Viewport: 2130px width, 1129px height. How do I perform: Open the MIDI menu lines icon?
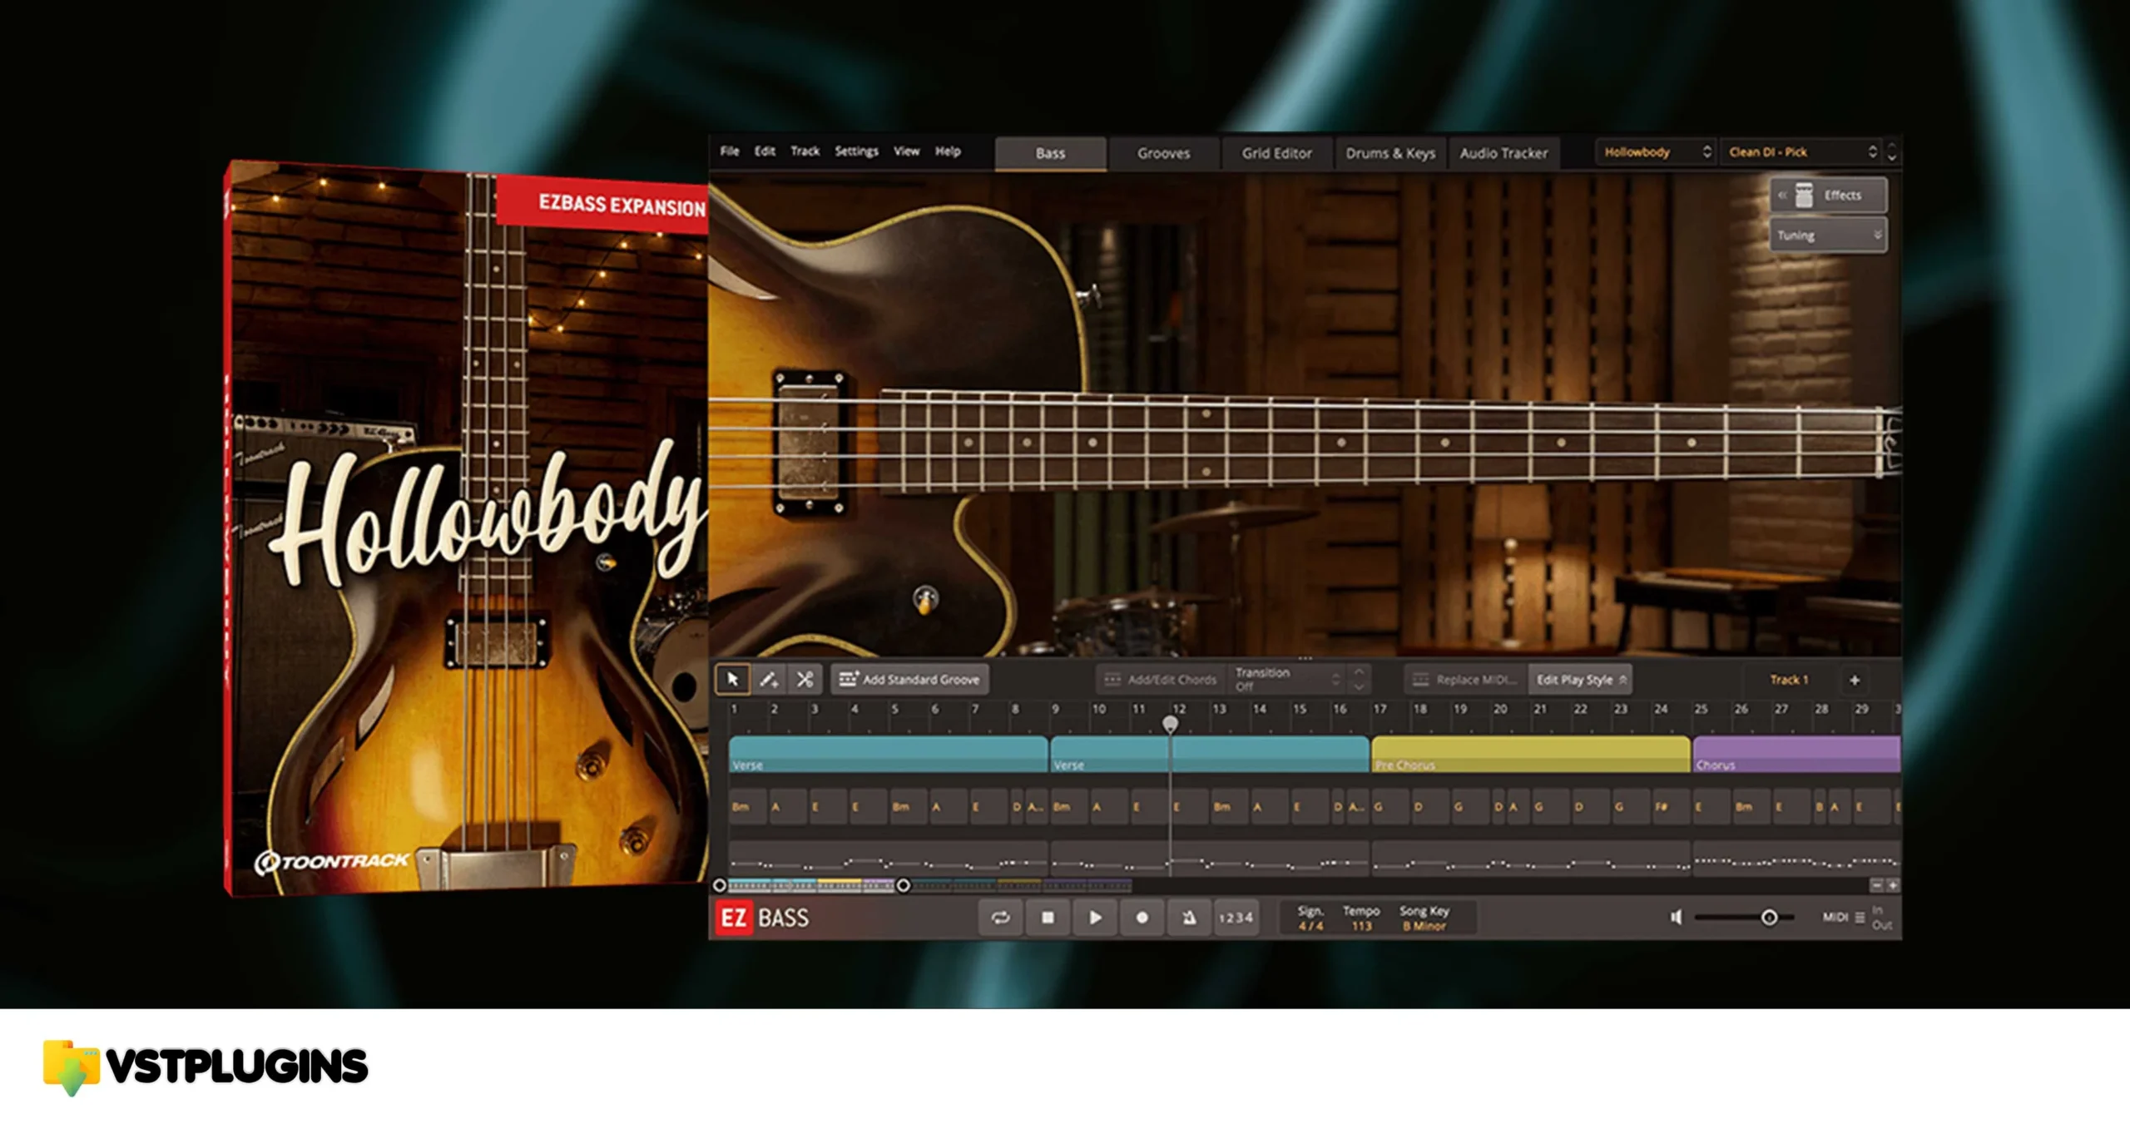pyautogui.click(x=1860, y=917)
